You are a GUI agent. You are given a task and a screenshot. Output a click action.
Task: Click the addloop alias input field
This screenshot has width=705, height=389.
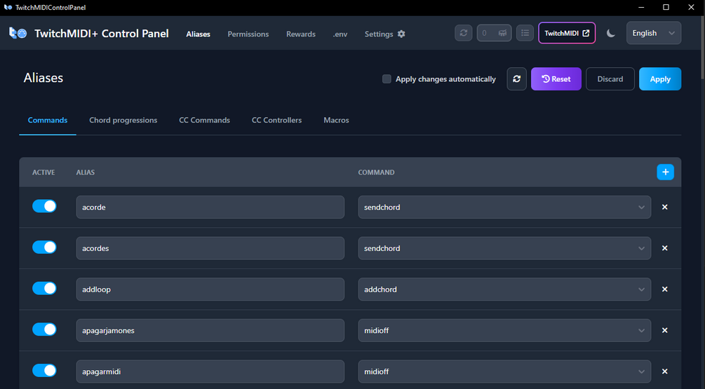[210, 289]
